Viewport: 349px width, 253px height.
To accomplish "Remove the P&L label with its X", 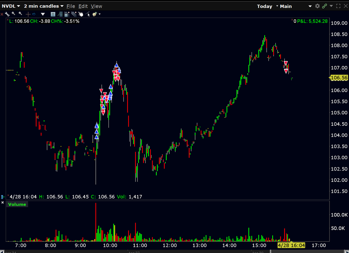I will coord(292,19).
